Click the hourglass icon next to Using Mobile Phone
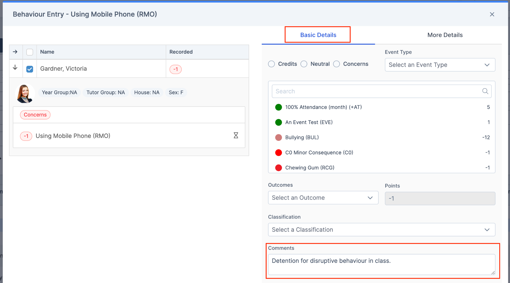 click(x=236, y=136)
